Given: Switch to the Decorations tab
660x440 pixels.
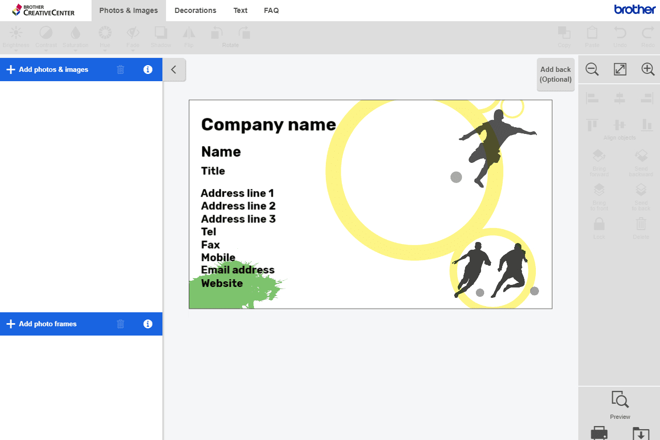Looking at the screenshot, I should tap(195, 10).
